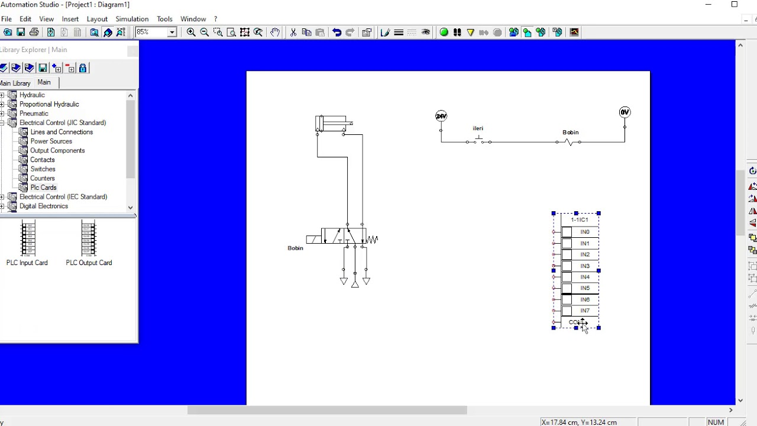Start normal simulation green button
Viewport: 757px width, 426px height.
click(444, 33)
